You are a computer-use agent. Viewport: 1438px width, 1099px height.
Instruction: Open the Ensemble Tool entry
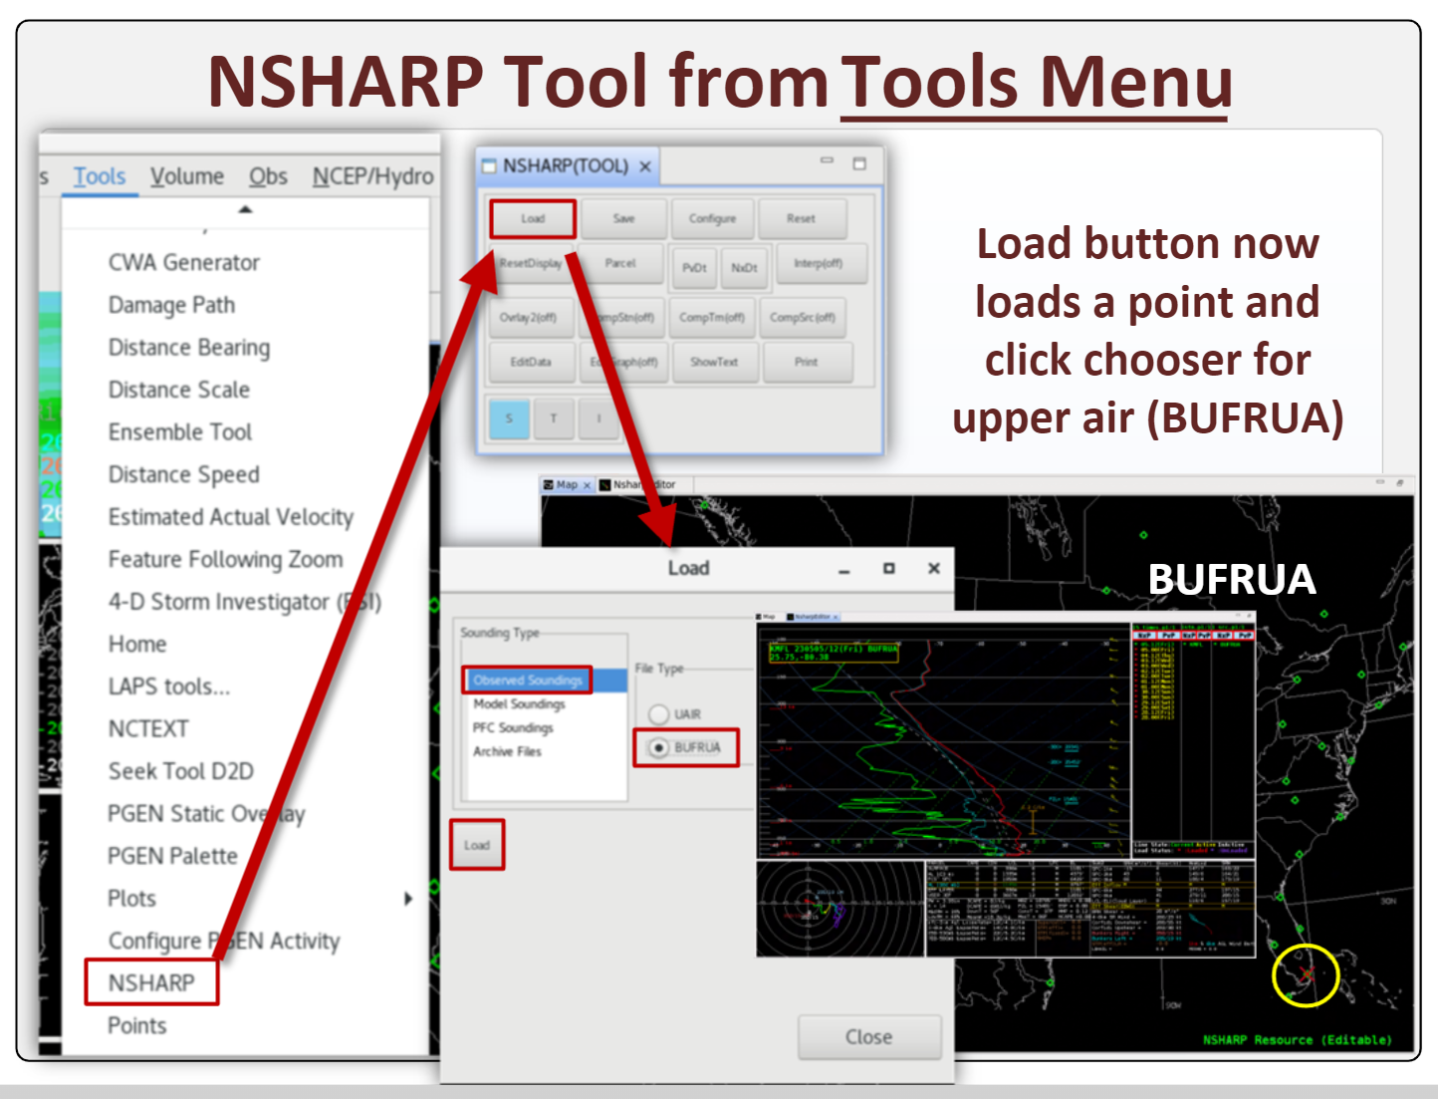[x=180, y=431]
